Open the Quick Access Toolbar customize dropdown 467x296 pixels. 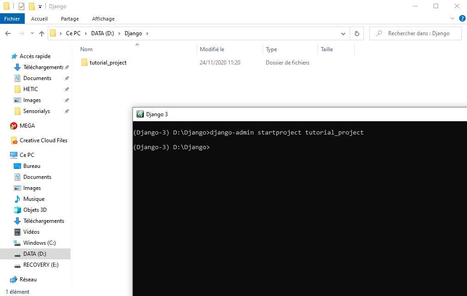pyautogui.click(x=40, y=6)
